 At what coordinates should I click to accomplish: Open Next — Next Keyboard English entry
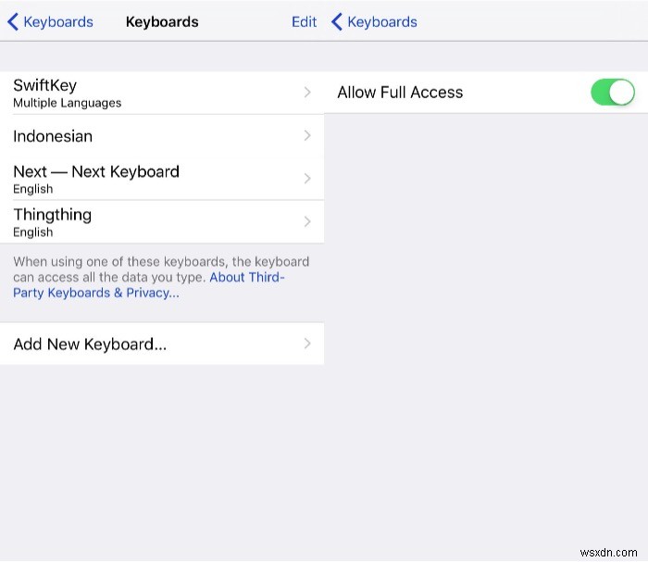[162, 179]
